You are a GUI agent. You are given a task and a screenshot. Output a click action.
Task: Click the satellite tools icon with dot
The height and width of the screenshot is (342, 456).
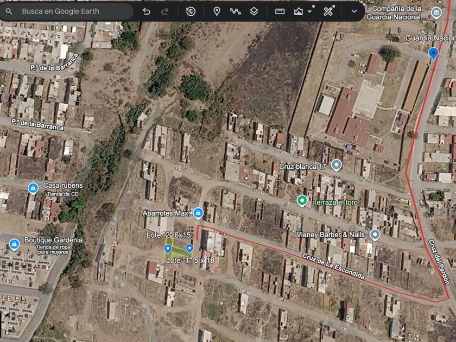click(x=328, y=11)
